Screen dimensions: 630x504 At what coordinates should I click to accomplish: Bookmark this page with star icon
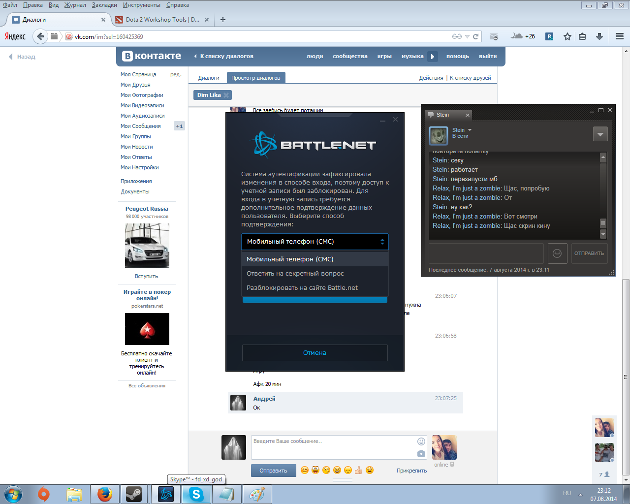point(567,36)
